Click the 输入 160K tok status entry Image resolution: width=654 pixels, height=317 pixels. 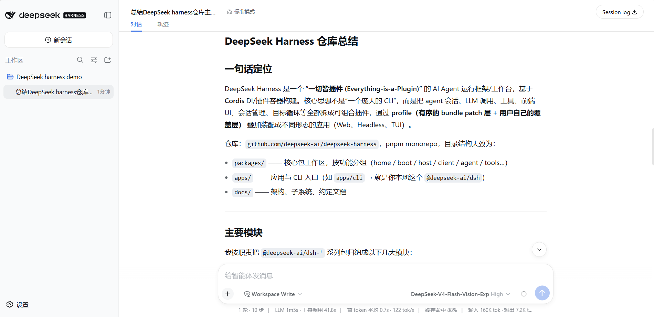[x=500, y=310]
